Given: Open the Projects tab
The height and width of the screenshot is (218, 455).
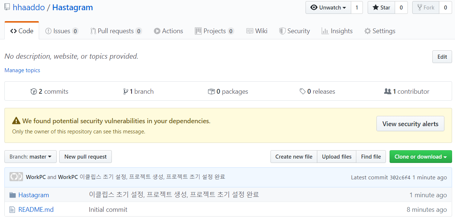Looking at the screenshot, I should tap(215, 31).
